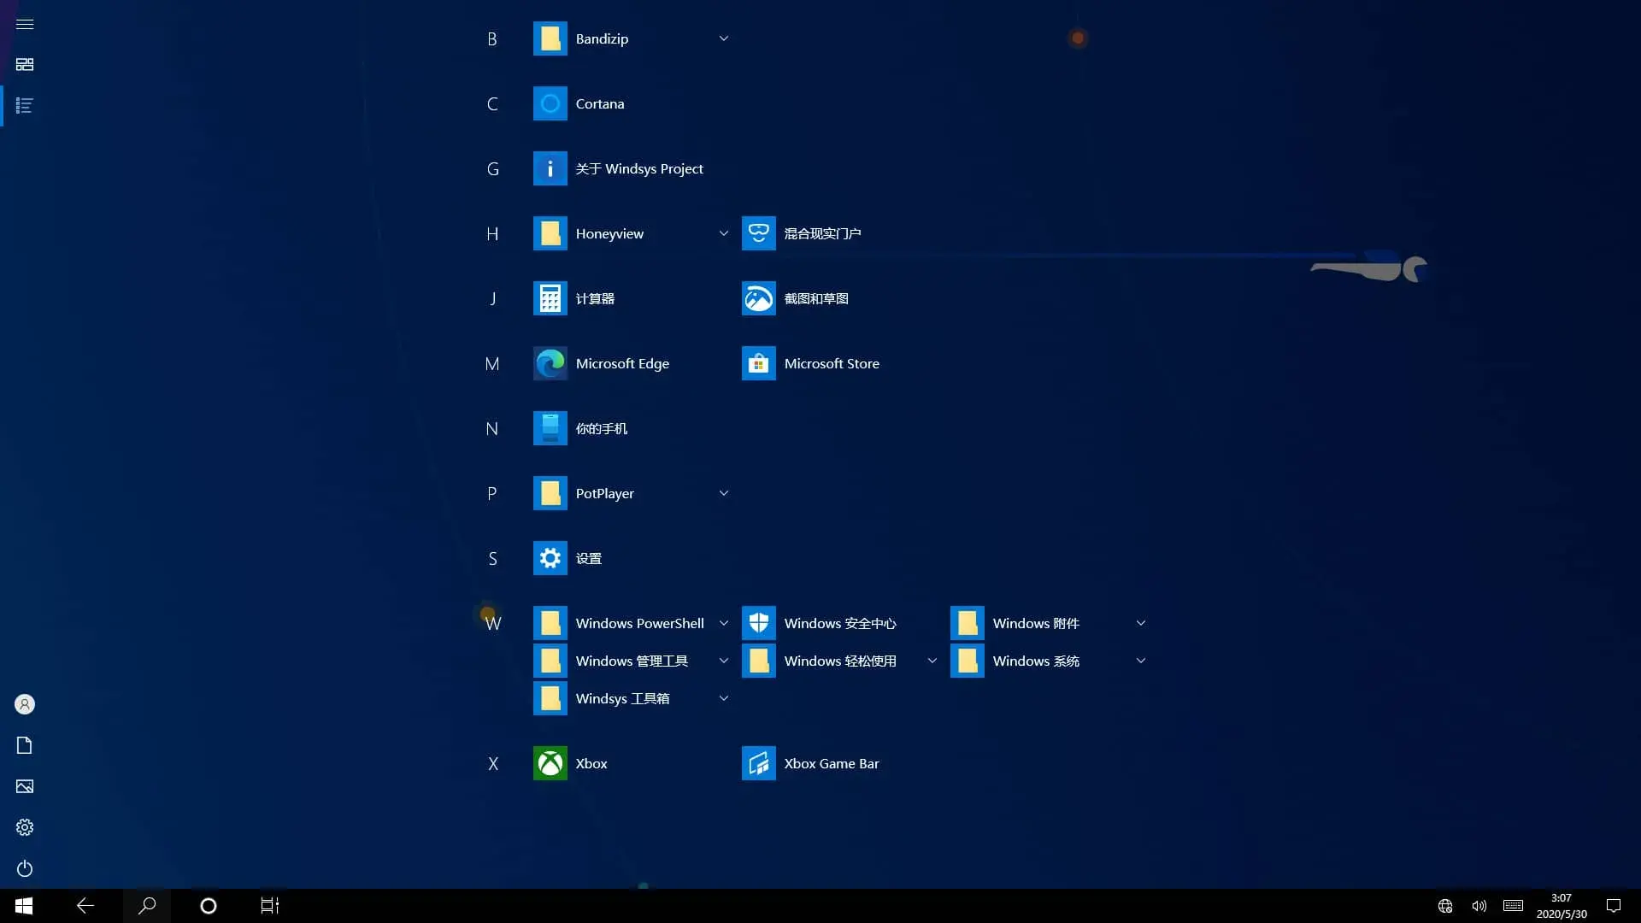Open Xbox Game Bar icon

click(x=758, y=763)
